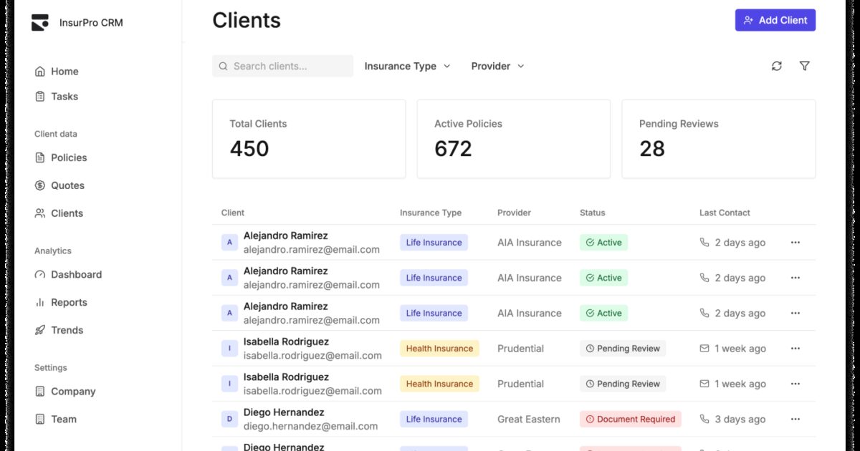860x451 pixels.
Task: Navigate to Dashboard under Analytics
Action: point(76,275)
